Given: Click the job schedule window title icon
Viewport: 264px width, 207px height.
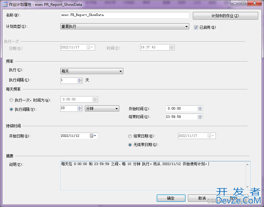Looking at the screenshot, I should [5, 4].
